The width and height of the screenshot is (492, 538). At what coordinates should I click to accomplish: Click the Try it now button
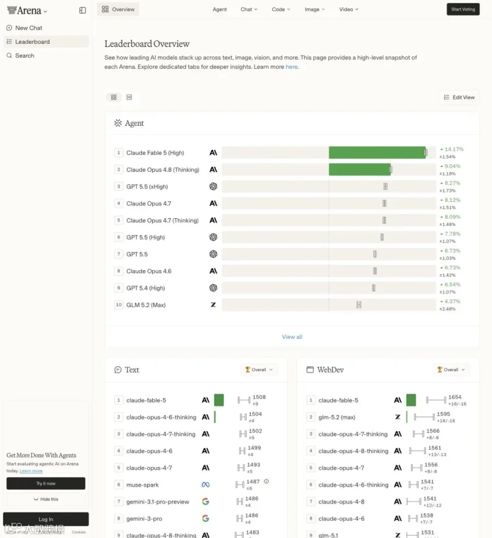tap(46, 483)
